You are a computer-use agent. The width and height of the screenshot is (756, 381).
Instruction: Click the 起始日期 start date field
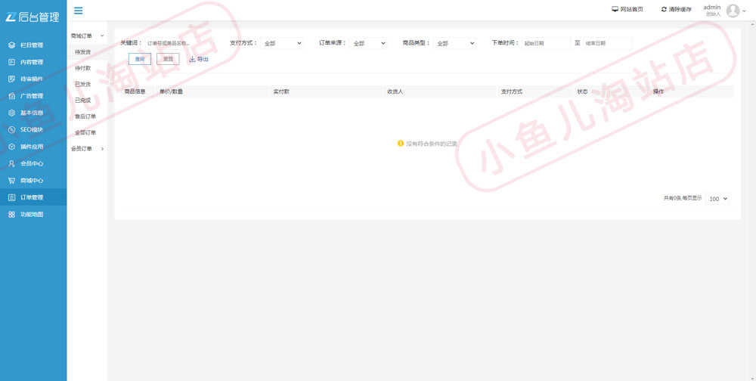point(547,43)
